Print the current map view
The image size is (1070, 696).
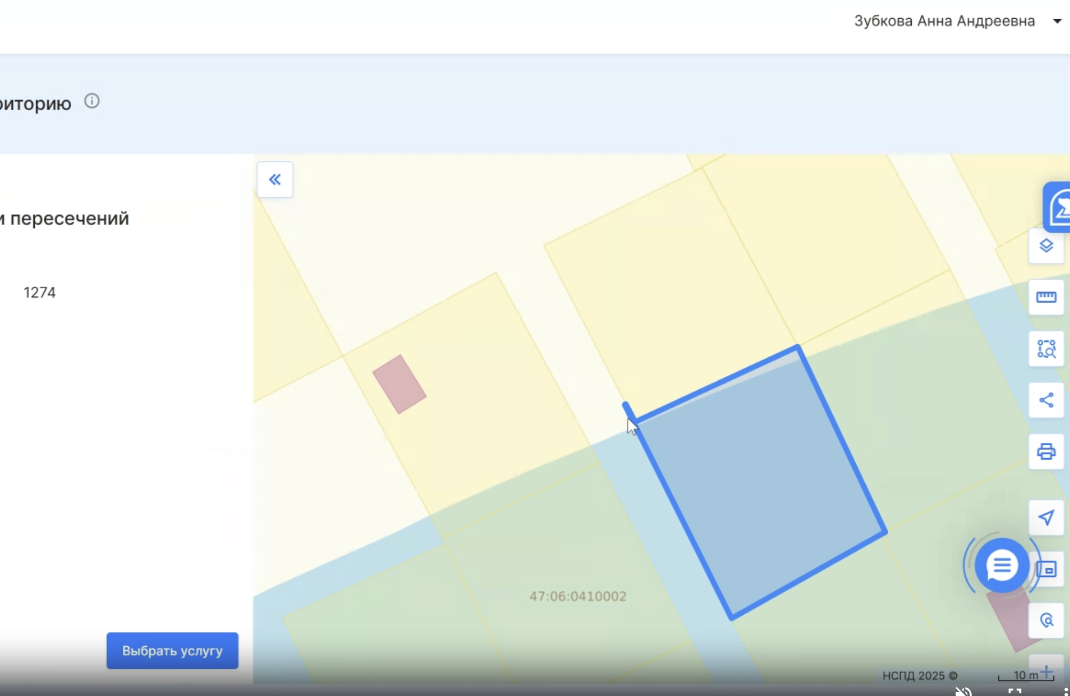pyautogui.click(x=1046, y=452)
